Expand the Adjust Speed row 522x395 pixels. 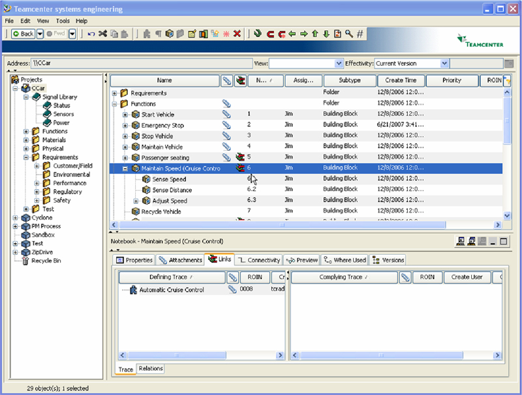pyautogui.click(x=136, y=201)
